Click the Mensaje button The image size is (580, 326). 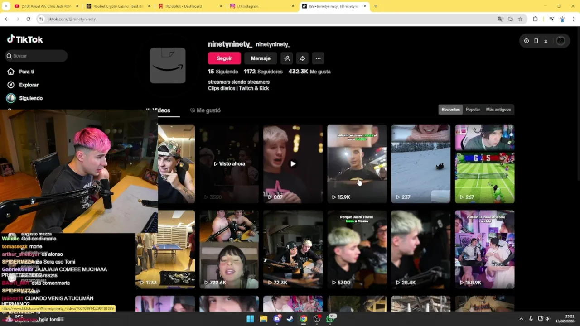(261, 58)
